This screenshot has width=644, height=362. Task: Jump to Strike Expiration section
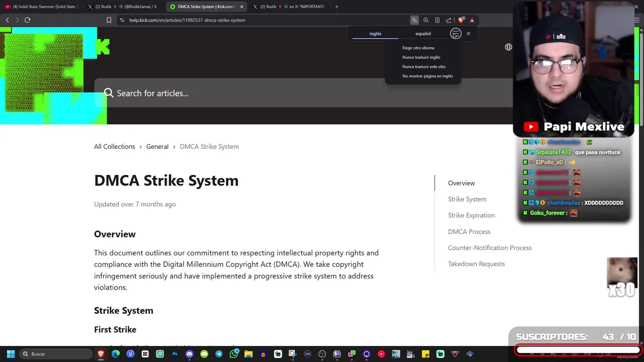tap(471, 215)
